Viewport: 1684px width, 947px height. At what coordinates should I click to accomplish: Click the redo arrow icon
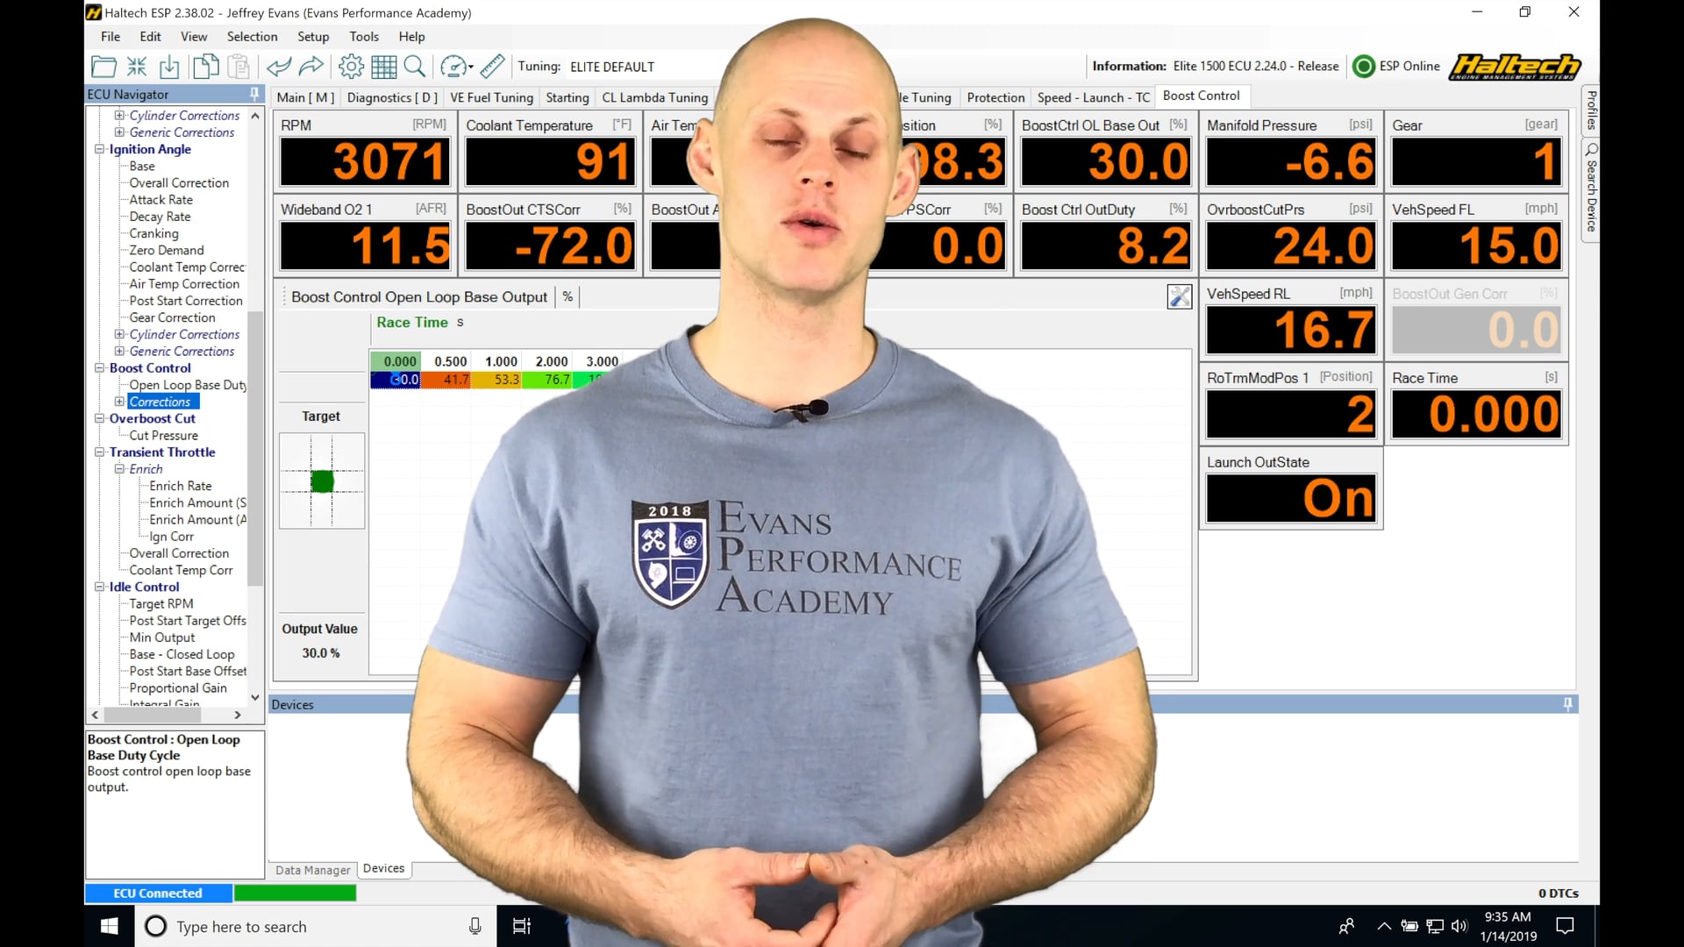click(x=311, y=67)
